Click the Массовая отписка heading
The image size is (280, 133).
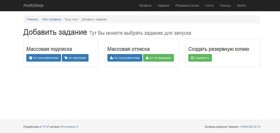click(128, 49)
